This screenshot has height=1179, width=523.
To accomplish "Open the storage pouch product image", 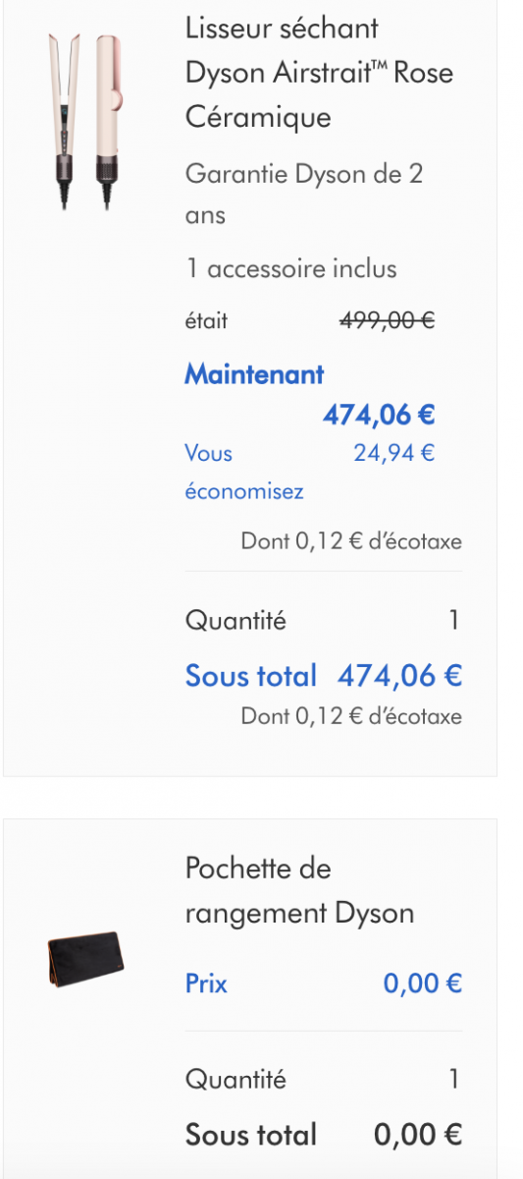I will coord(86,959).
